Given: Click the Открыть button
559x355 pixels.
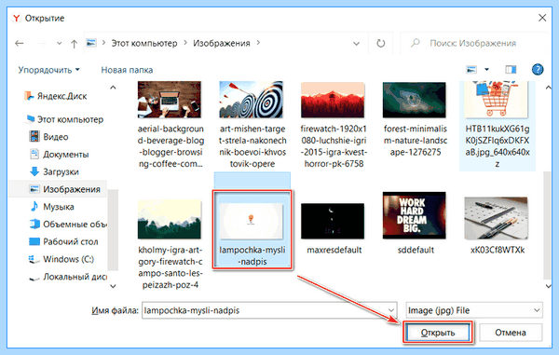Looking at the screenshot, I should [438, 333].
